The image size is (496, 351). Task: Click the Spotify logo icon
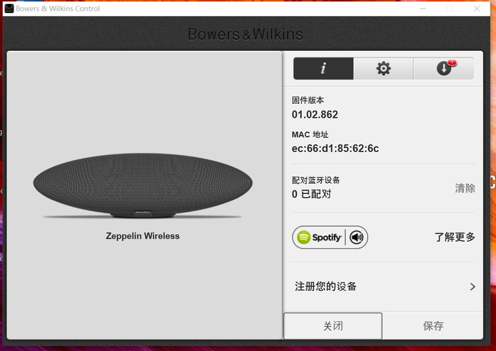tap(304, 237)
